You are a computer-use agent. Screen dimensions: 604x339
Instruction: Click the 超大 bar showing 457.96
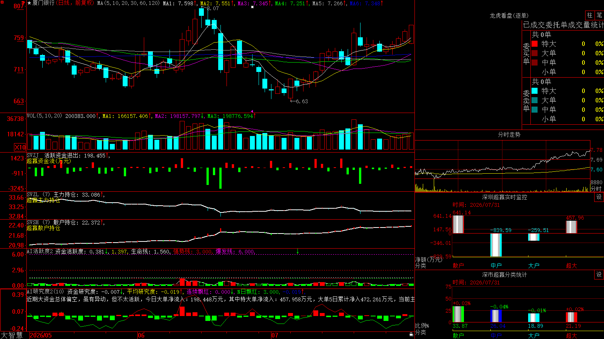[571, 227]
